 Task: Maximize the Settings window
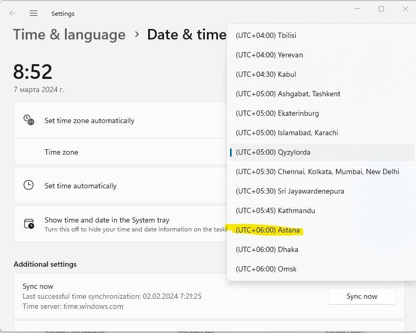pyautogui.click(x=381, y=9)
